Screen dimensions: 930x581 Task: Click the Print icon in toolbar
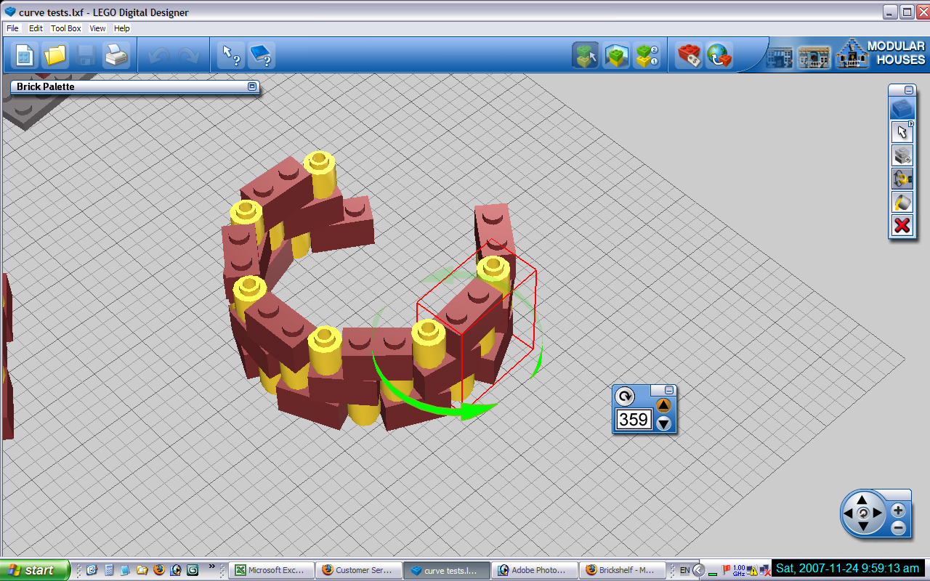click(116, 55)
